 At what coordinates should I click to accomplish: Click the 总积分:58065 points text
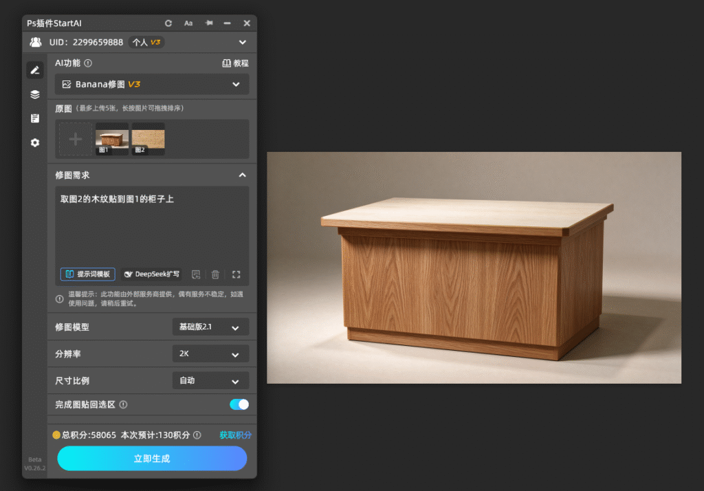point(89,435)
